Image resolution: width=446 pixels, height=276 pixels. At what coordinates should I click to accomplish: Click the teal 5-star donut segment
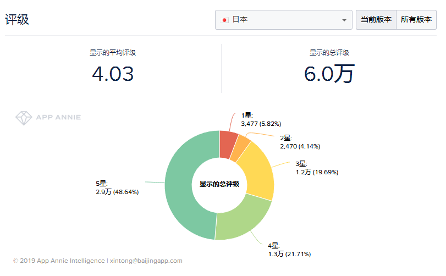click(184, 186)
